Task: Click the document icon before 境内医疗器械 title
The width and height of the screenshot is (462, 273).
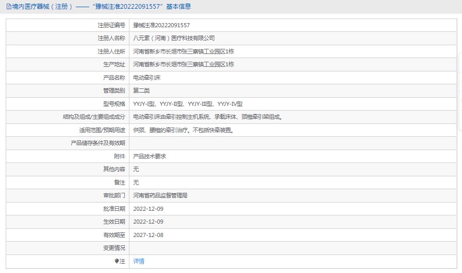Action: [9, 7]
